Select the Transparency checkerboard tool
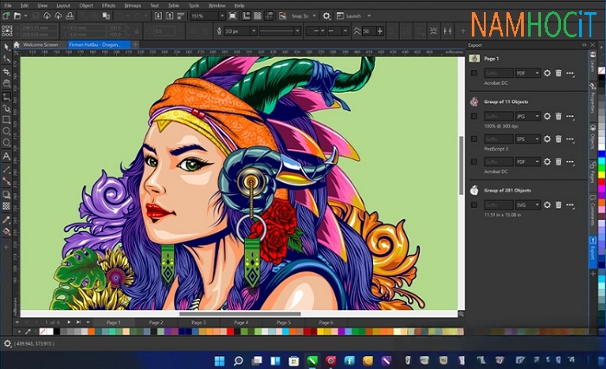The image size is (606, 369). click(x=7, y=206)
